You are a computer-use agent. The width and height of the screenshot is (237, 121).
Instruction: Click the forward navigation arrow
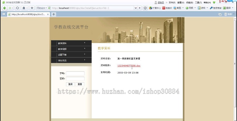click(x=10, y=8)
